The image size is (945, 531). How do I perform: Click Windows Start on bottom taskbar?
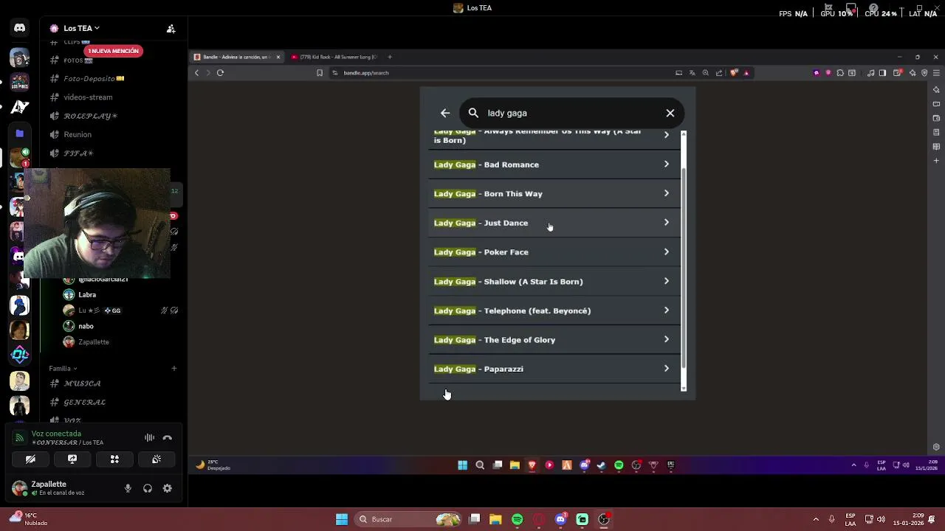(342, 519)
